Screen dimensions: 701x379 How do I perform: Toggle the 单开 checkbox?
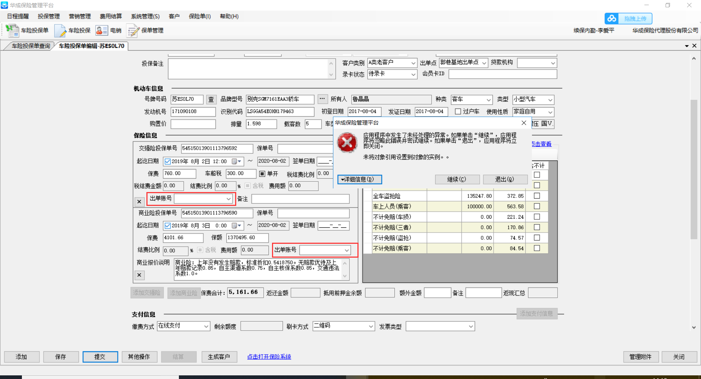click(262, 174)
